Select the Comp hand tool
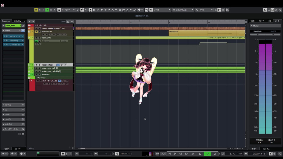 click(x=120, y=10)
